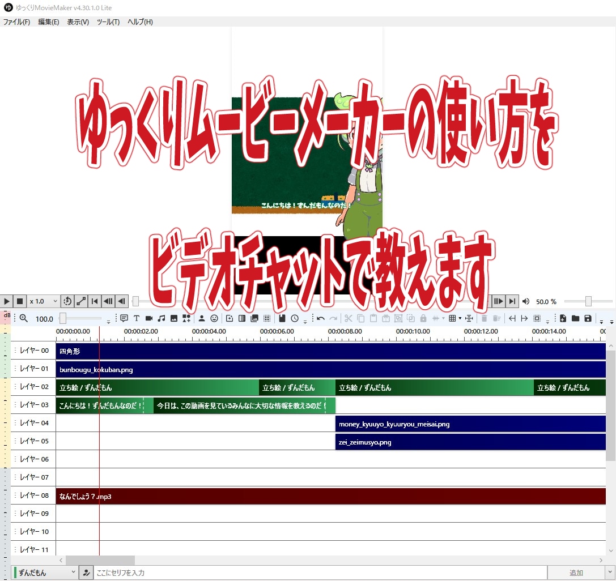Open the dropdown beside the 追加 button
This screenshot has width=616, height=581.
coord(610,573)
